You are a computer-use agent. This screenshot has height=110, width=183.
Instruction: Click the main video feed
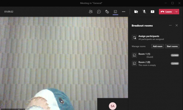pos(64,63)
